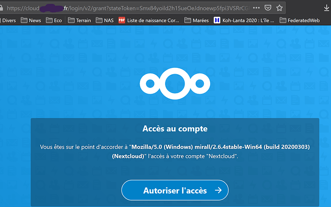Screen dimensions: 331x207
Task: Open Liste de naissance PDF bookmark
Action: point(149,21)
